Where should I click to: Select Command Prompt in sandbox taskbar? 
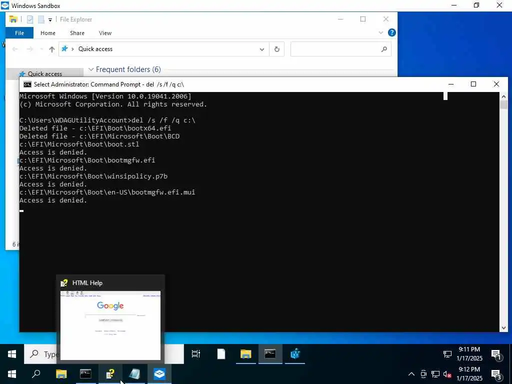click(x=270, y=354)
